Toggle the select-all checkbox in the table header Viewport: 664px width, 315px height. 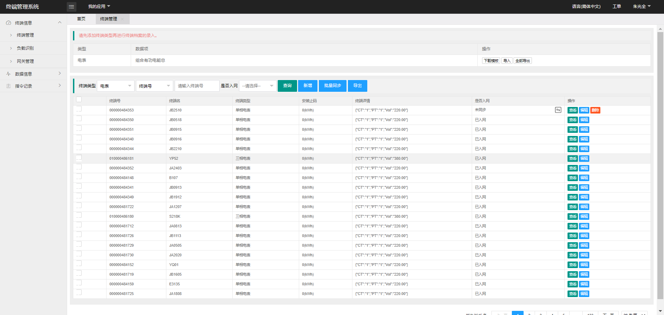pos(79,100)
